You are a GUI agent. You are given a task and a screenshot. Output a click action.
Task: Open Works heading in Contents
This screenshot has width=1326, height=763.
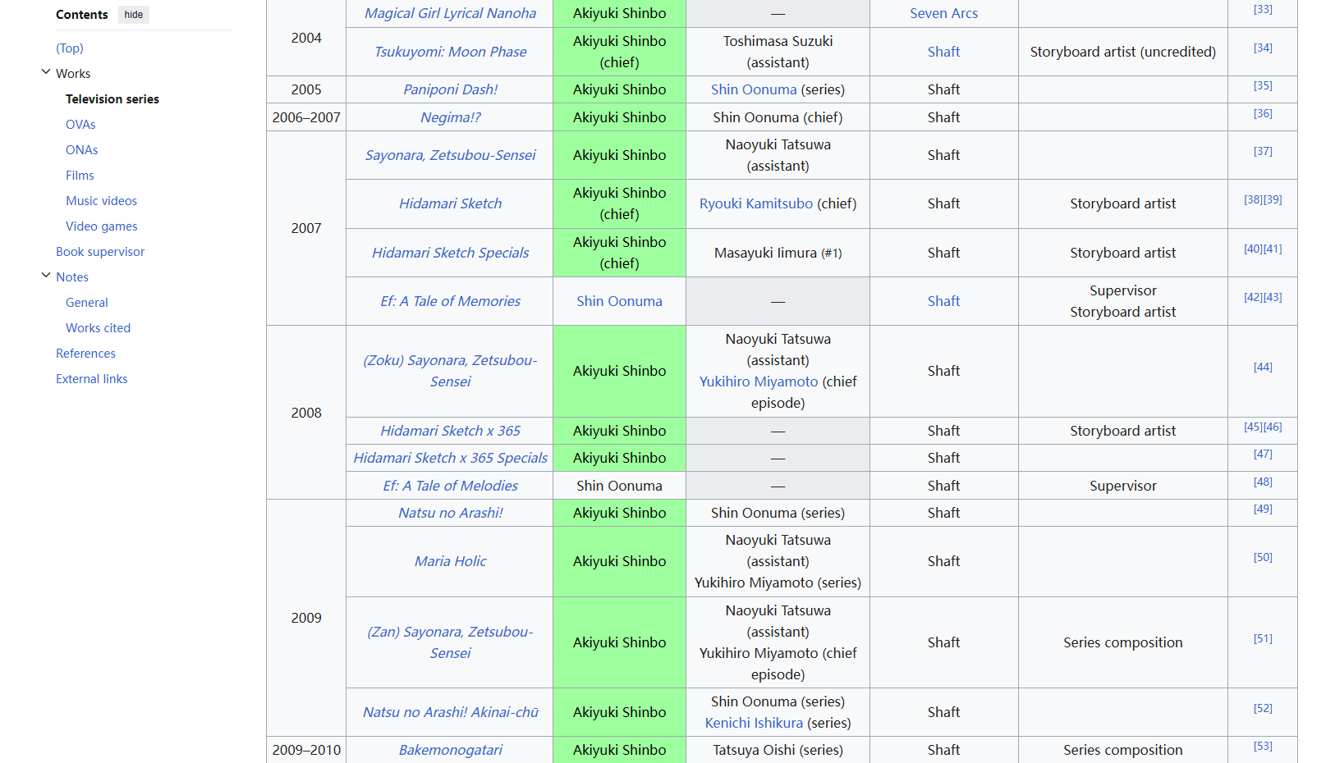coord(73,74)
